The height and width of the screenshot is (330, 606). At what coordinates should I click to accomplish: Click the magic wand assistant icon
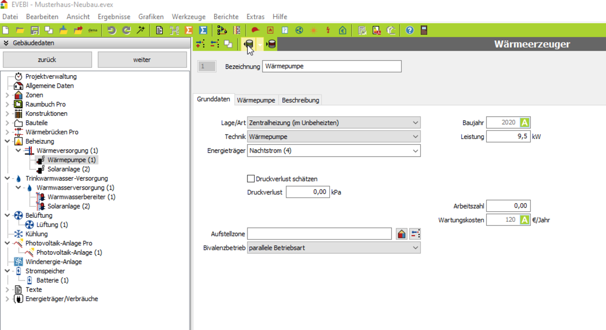[x=141, y=30]
